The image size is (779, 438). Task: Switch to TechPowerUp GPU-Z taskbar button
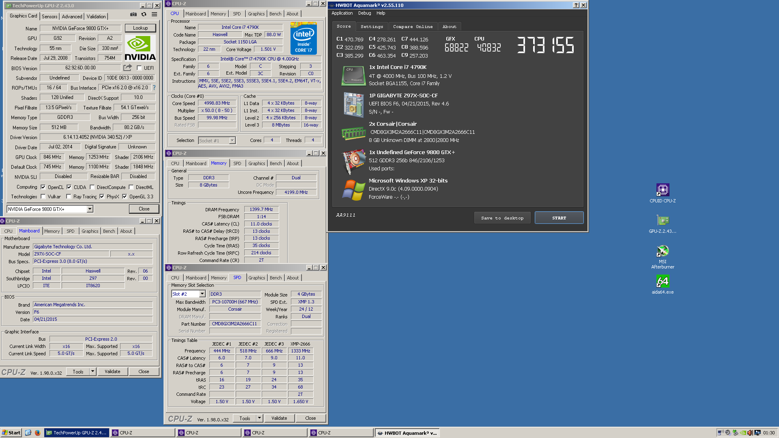tap(76, 433)
